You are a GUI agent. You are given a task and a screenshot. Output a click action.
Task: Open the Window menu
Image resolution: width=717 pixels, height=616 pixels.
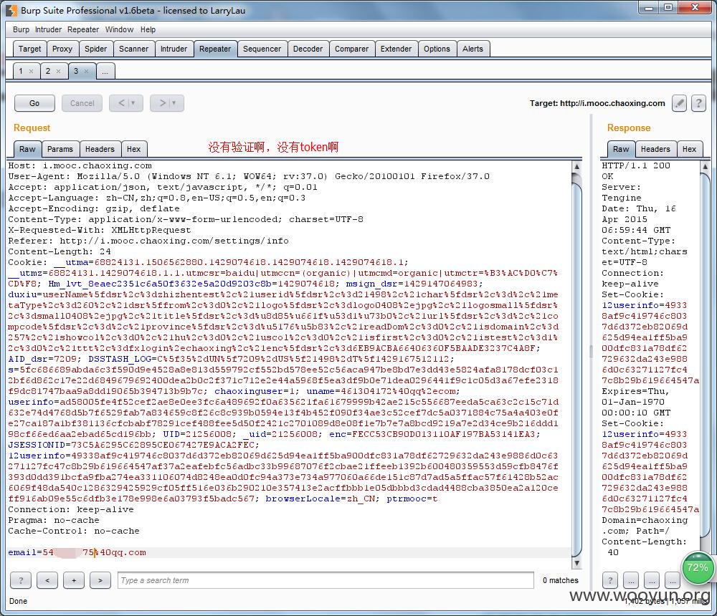pyautogui.click(x=119, y=29)
